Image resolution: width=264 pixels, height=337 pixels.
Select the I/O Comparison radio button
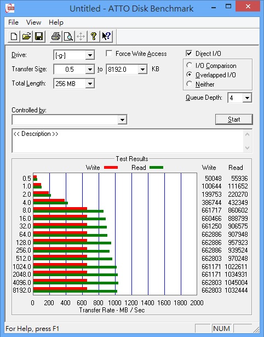(x=190, y=65)
